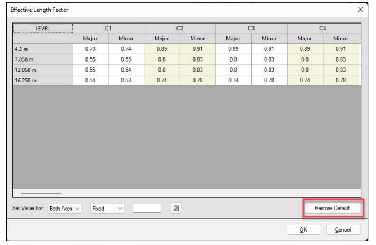This screenshot has height=245, width=376.
Task: Select the C1 Major cell for 7.858 m
Action: [90, 59]
